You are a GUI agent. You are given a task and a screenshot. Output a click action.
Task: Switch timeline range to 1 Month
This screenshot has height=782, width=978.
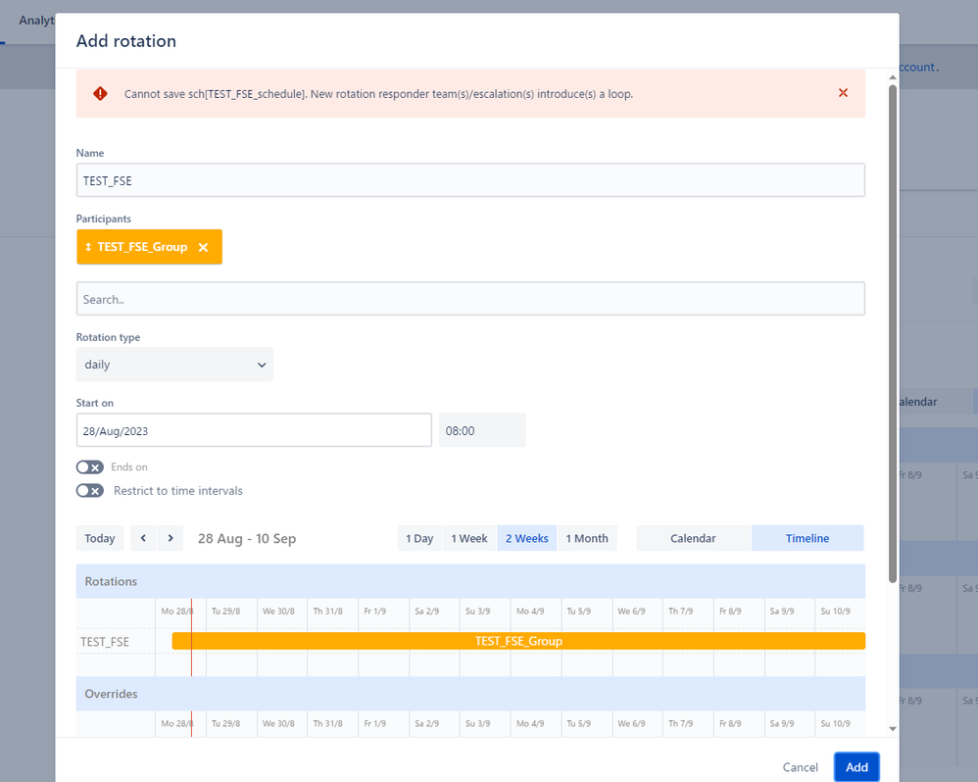[587, 538]
